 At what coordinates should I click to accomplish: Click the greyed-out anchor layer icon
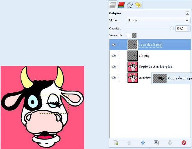(170, 143)
